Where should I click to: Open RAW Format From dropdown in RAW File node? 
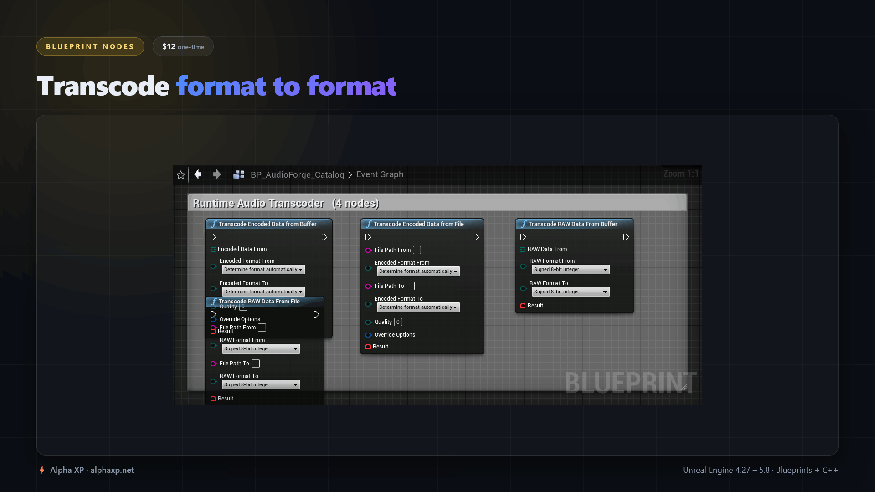point(261,349)
